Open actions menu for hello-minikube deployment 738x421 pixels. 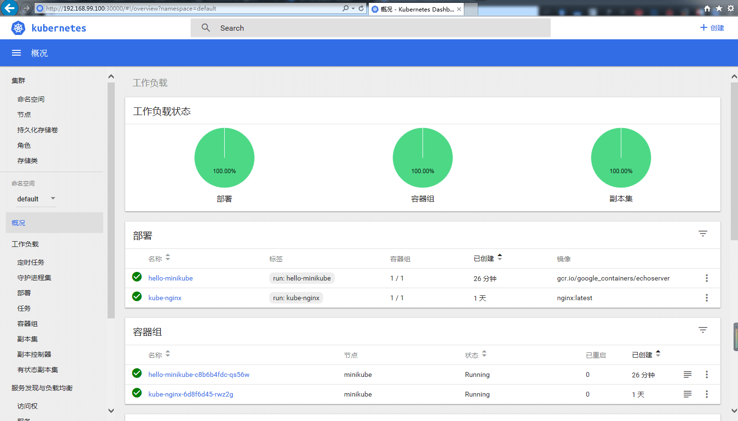click(x=706, y=278)
